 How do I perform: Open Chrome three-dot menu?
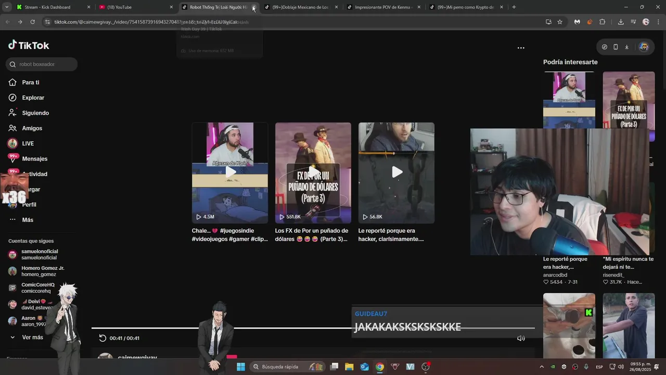tap(658, 22)
